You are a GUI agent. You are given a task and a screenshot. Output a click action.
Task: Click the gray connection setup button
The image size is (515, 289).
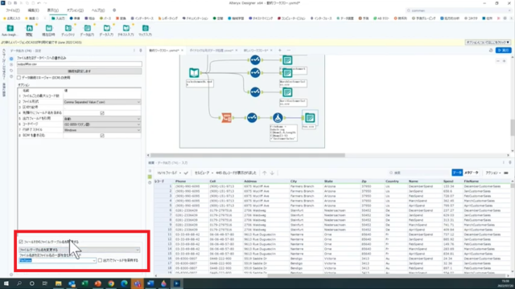pos(80,71)
